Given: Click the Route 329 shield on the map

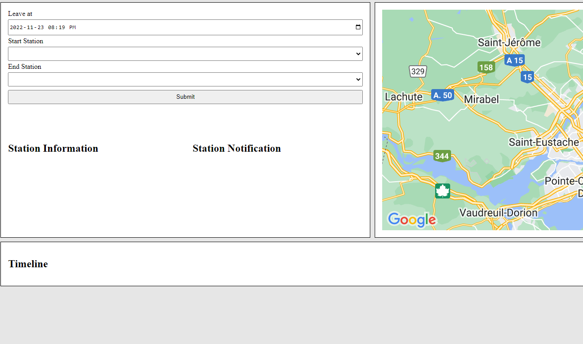Looking at the screenshot, I should [418, 71].
